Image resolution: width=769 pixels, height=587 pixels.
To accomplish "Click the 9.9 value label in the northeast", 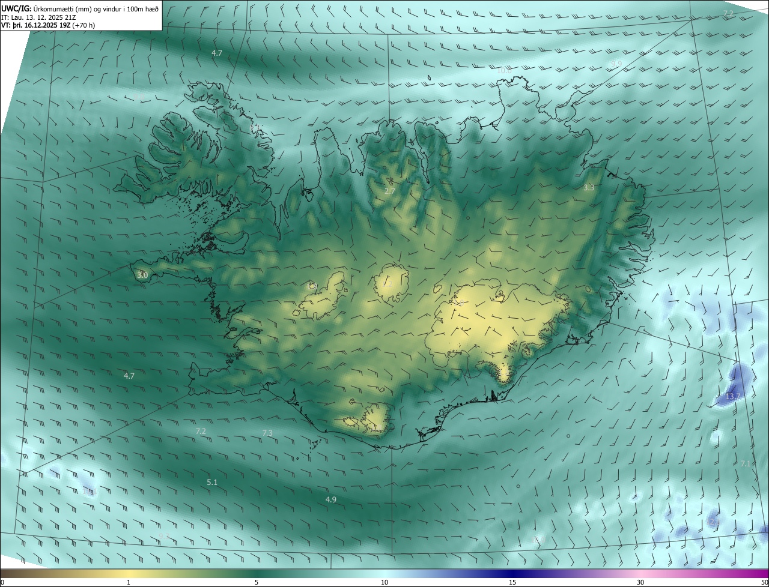I will (x=616, y=64).
